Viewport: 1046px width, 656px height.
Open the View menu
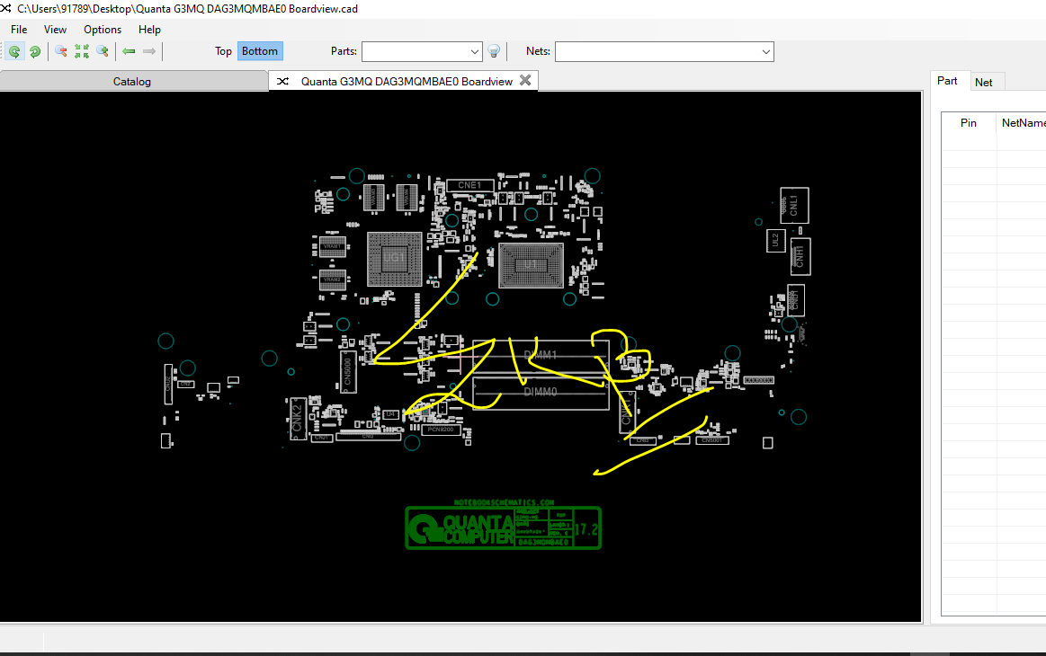tap(56, 30)
